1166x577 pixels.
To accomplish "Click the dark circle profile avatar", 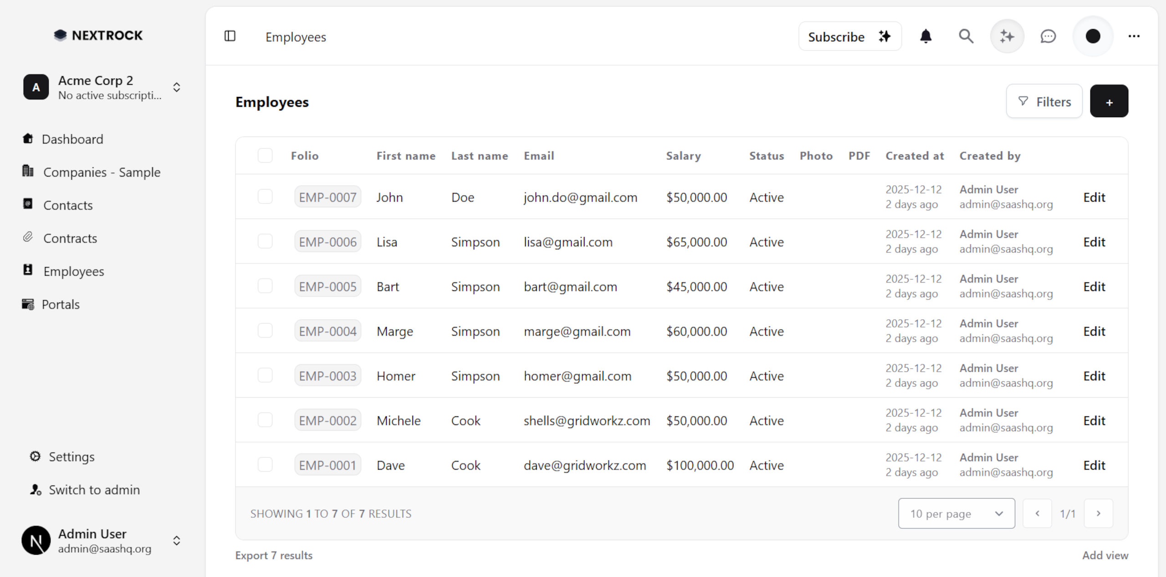I will coord(1093,36).
